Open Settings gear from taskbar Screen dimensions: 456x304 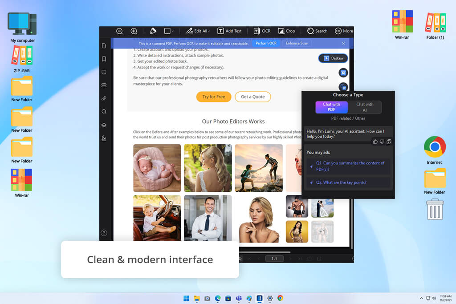270,298
